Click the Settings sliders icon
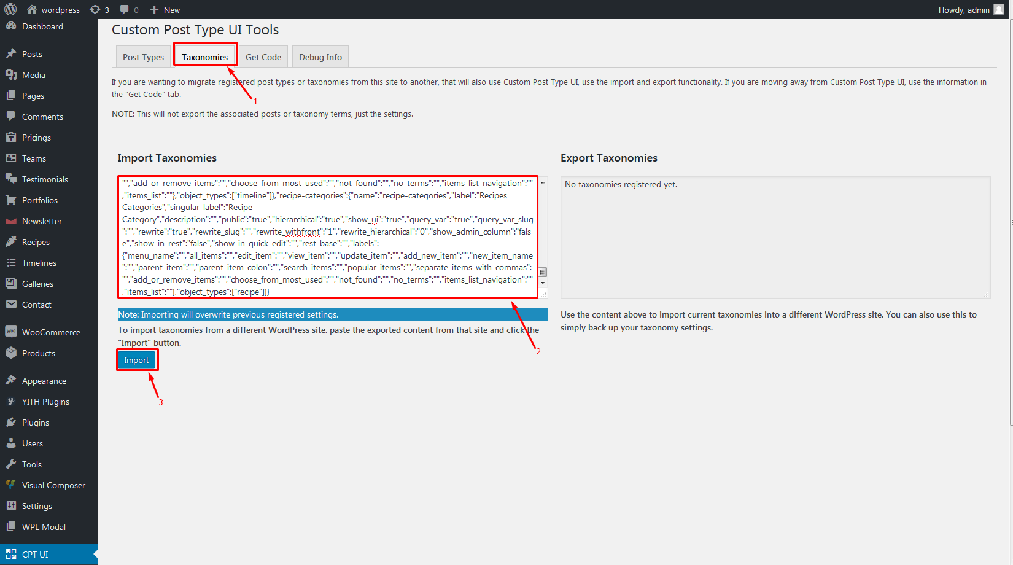The width and height of the screenshot is (1013, 565). 11,506
